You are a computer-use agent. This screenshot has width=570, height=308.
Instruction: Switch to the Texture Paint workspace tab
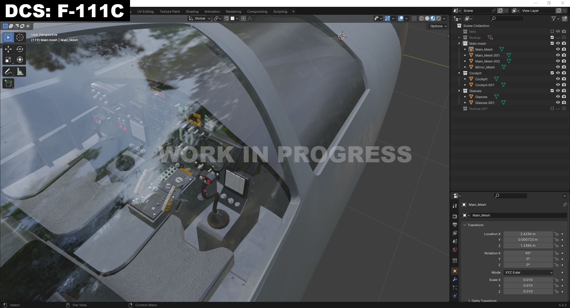pyautogui.click(x=170, y=12)
